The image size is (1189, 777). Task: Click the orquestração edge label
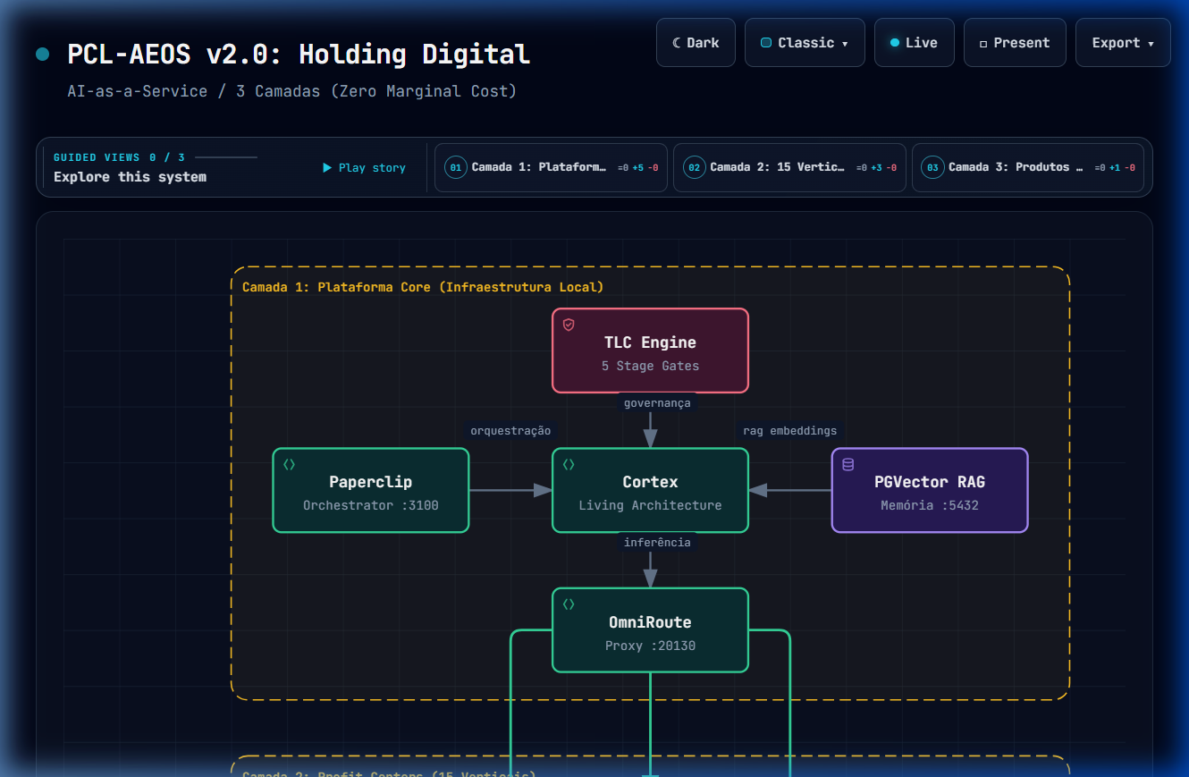click(x=510, y=431)
